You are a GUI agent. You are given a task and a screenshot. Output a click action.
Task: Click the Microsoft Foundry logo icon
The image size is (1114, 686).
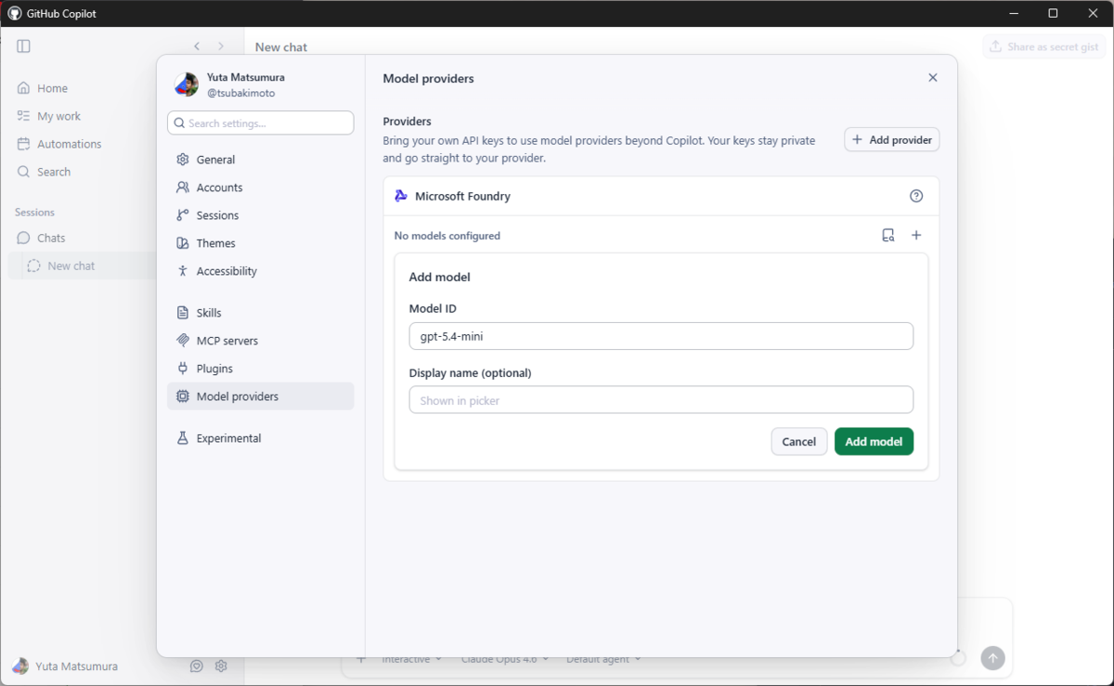tap(401, 196)
